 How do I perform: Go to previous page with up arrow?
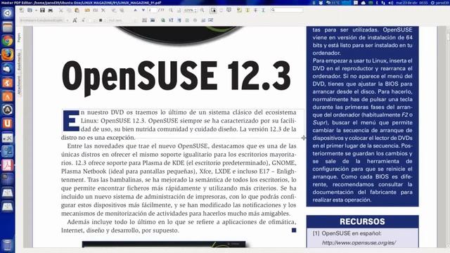point(135,10)
